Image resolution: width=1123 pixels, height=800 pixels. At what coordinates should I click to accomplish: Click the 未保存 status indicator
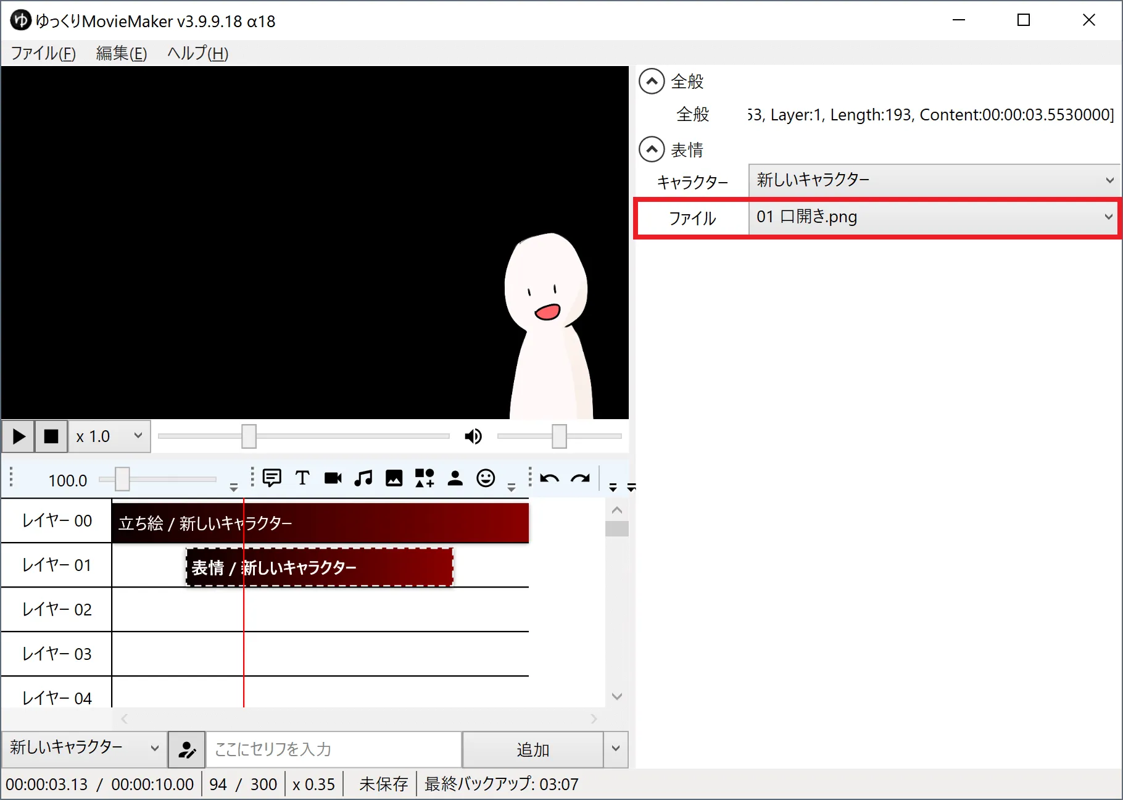pyautogui.click(x=383, y=784)
